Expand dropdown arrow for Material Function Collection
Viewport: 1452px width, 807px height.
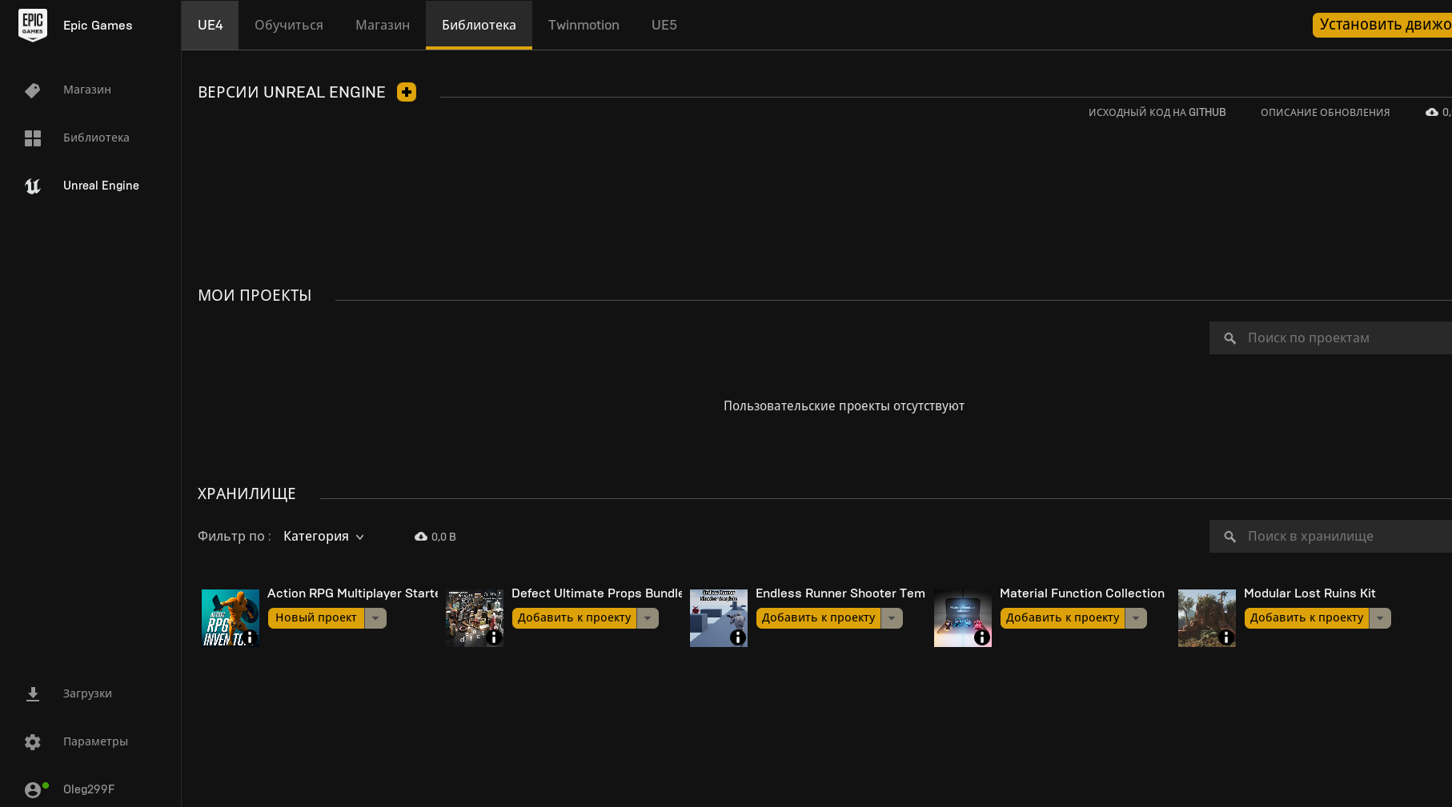[x=1136, y=618]
